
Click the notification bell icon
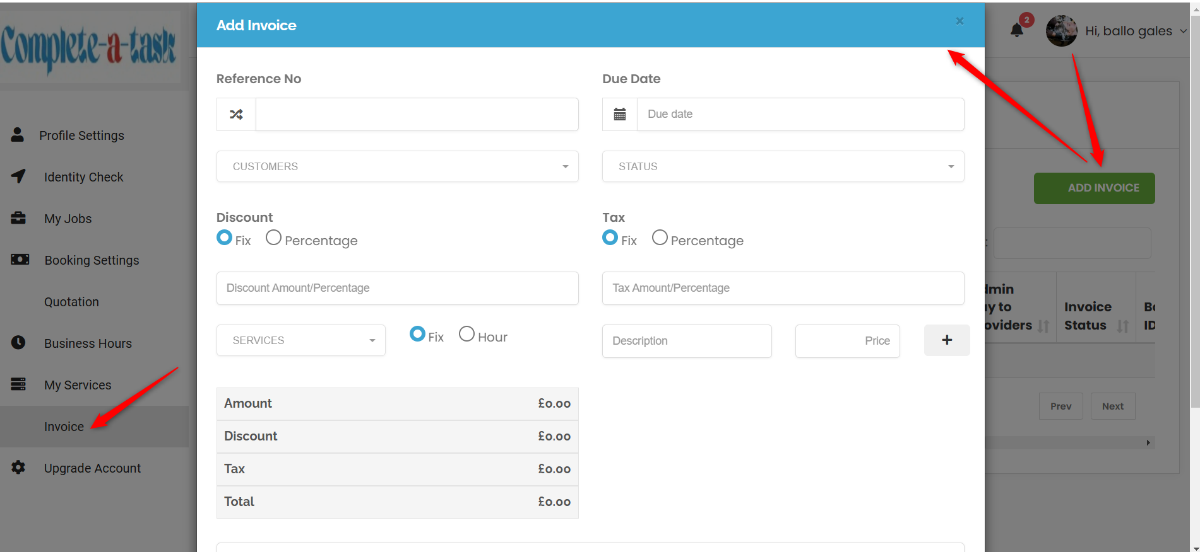(1017, 30)
